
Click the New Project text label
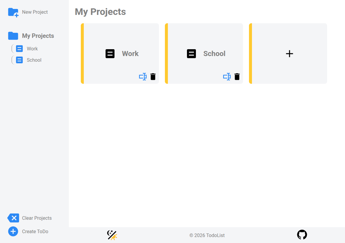(x=35, y=12)
